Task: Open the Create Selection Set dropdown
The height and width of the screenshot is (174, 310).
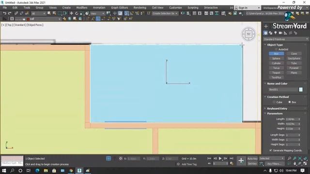Action: pos(165,14)
